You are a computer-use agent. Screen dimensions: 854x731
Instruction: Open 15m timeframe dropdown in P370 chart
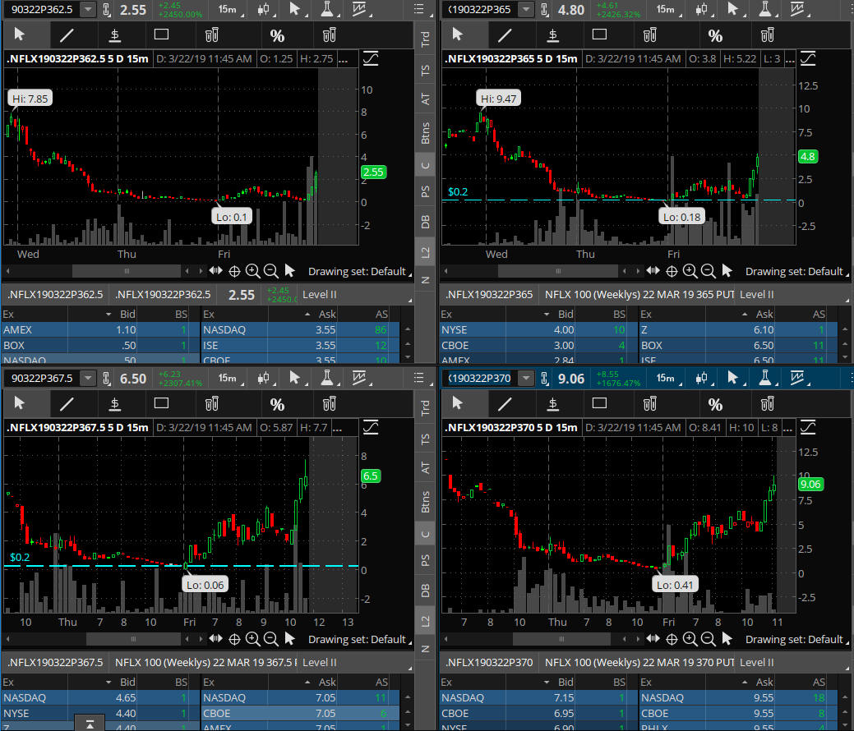click(x=664, y=379)
